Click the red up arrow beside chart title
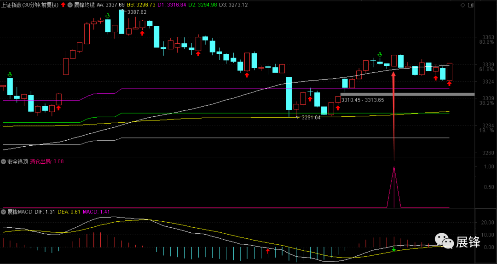Screen dimensions: 497x264 click(63, 5)
